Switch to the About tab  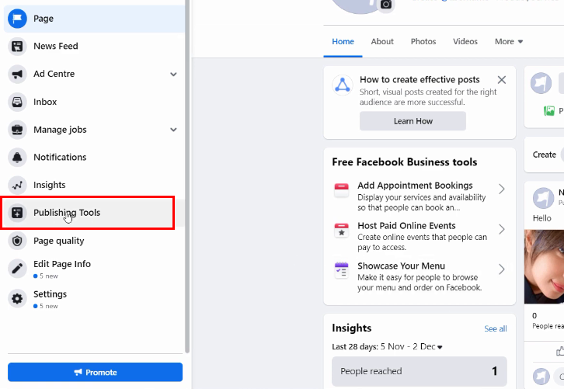[382, 42]
